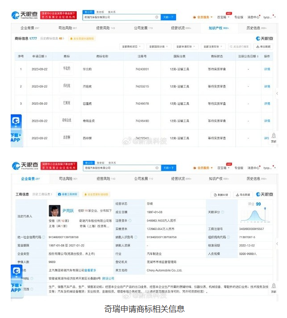
Task: Open 详情 for trademark 74253215
Action: point(267,86)
